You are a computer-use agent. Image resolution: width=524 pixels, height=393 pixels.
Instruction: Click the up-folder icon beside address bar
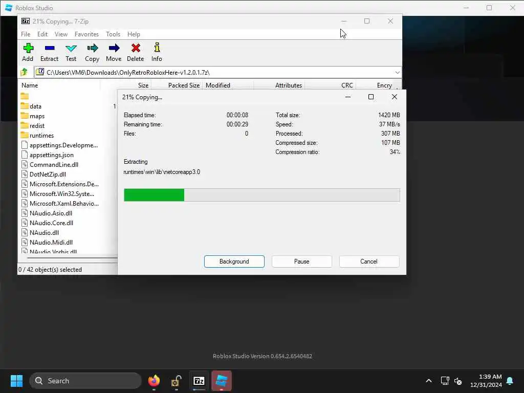click(24, 72)
